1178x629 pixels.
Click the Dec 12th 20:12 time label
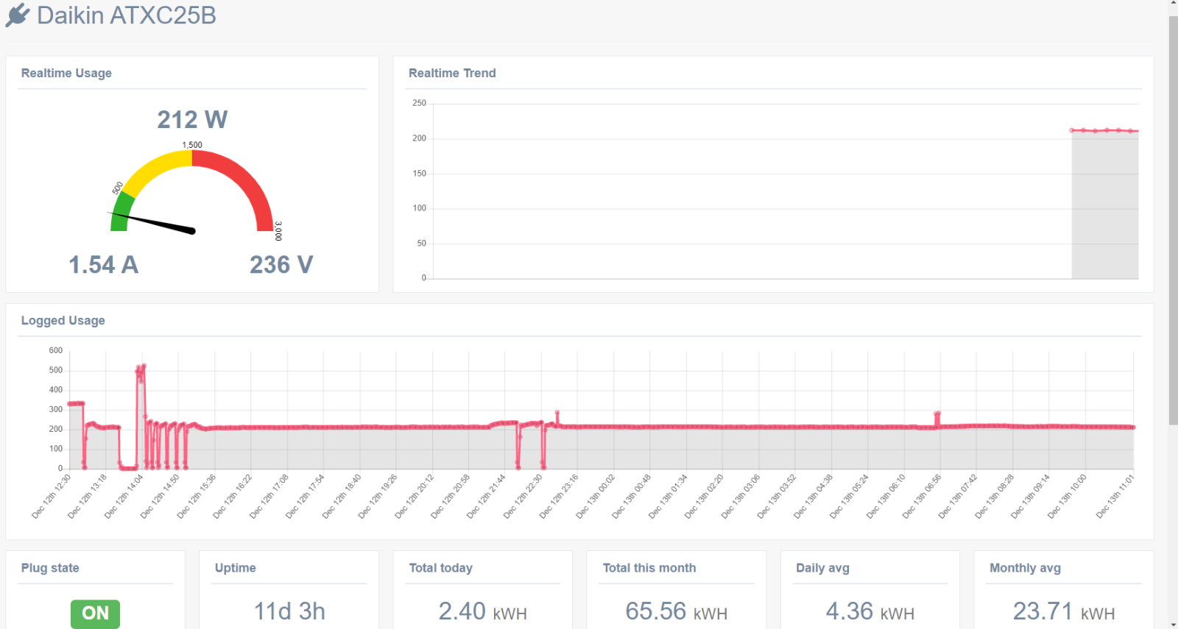click(414, 497)
